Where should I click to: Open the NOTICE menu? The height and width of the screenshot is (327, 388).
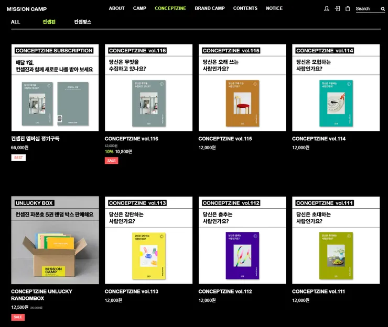point(274,8)
